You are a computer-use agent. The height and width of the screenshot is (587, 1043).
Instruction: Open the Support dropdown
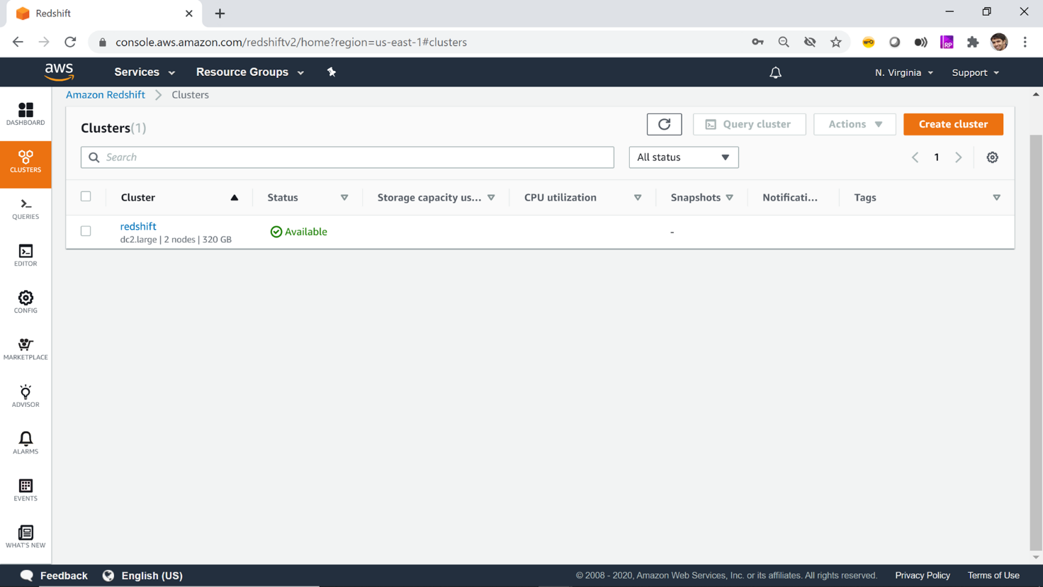[x=976, y=72]
